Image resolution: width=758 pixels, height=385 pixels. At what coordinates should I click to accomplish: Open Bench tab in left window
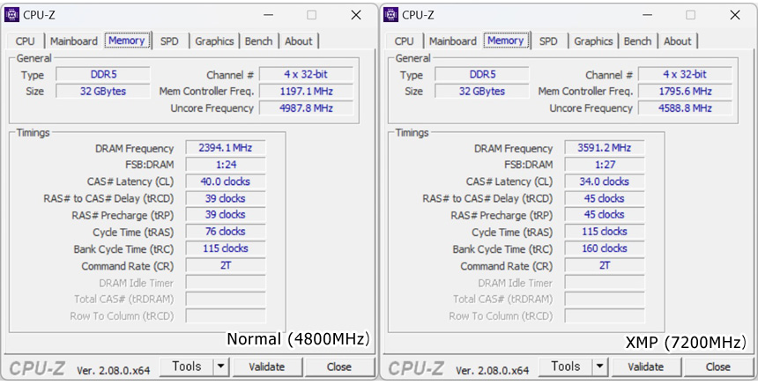pos(258,41)
